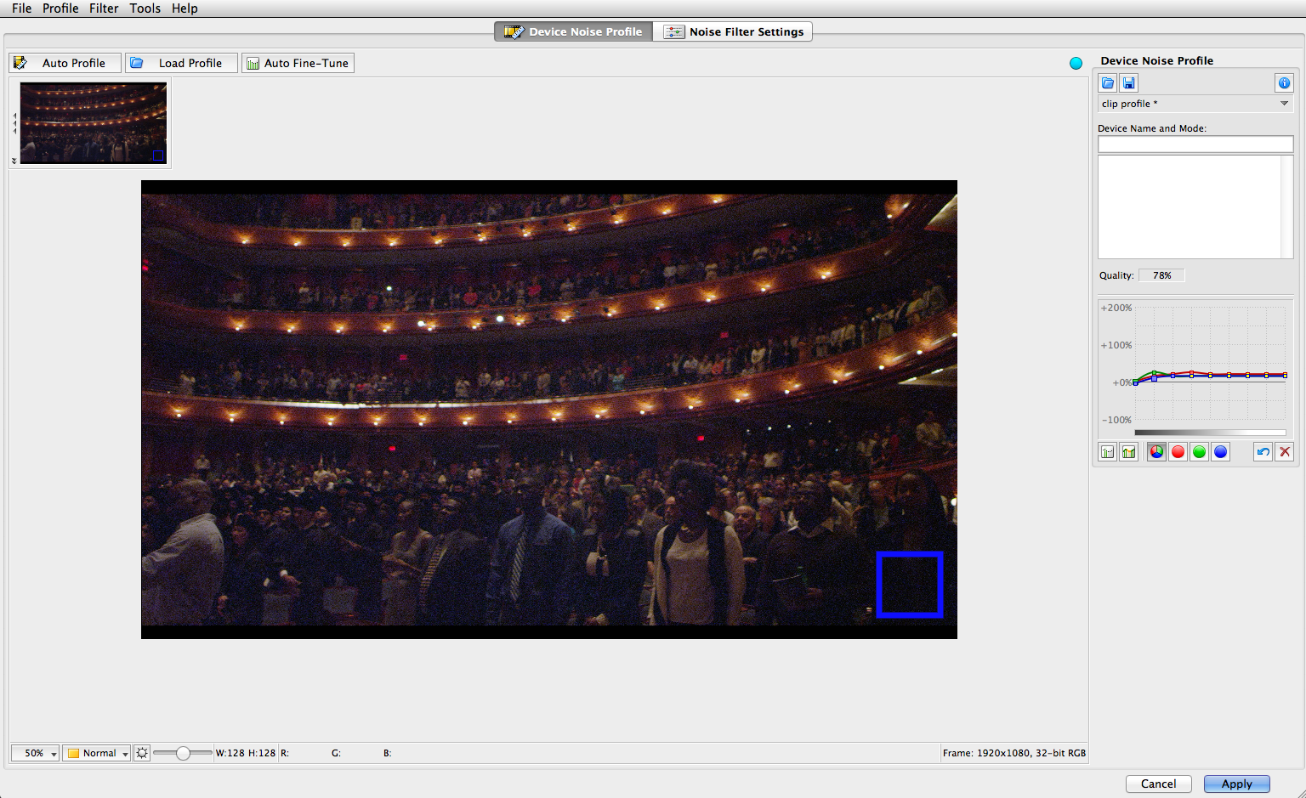This screenshot has width=1306, height=798.
Task: Click the red X reset icon
Action: click(1285, 452)
